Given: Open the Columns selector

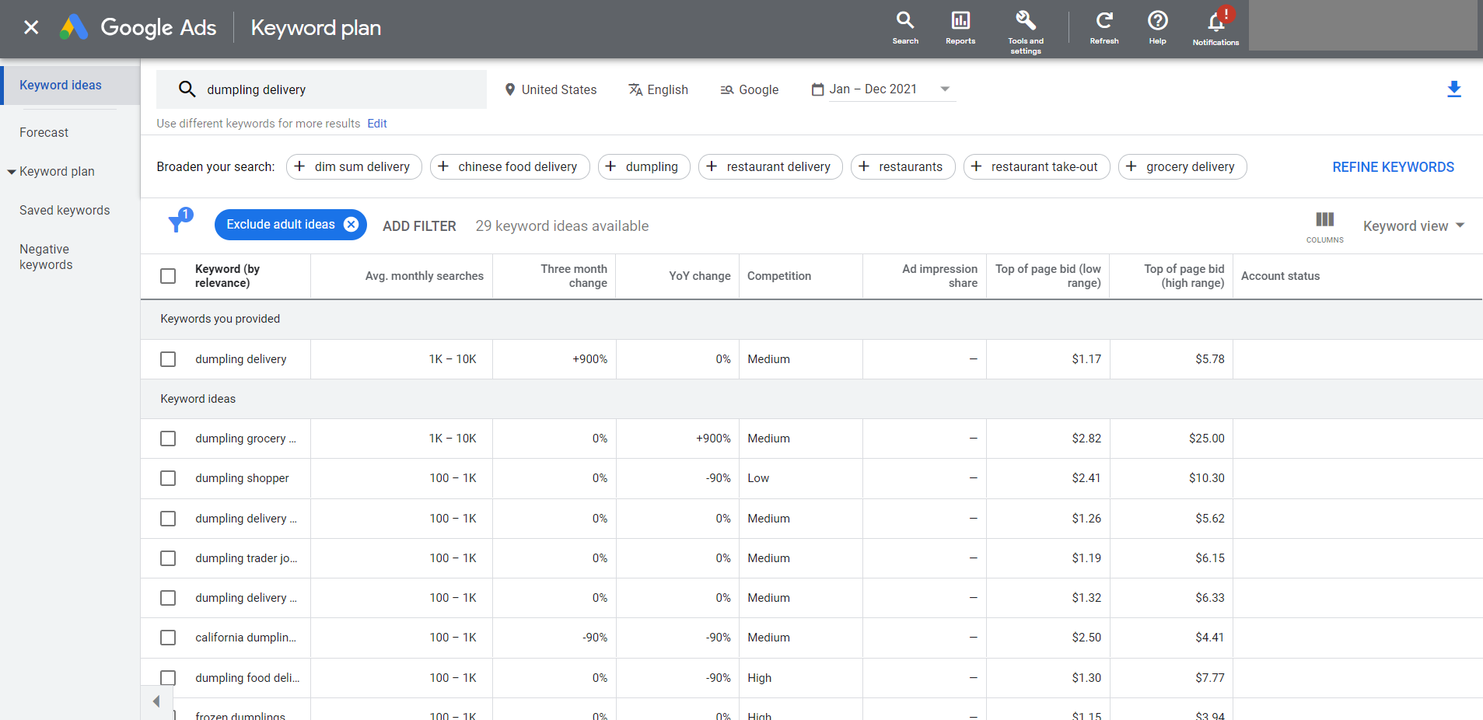Looking at the screenshot, I should coord(1325,226).
